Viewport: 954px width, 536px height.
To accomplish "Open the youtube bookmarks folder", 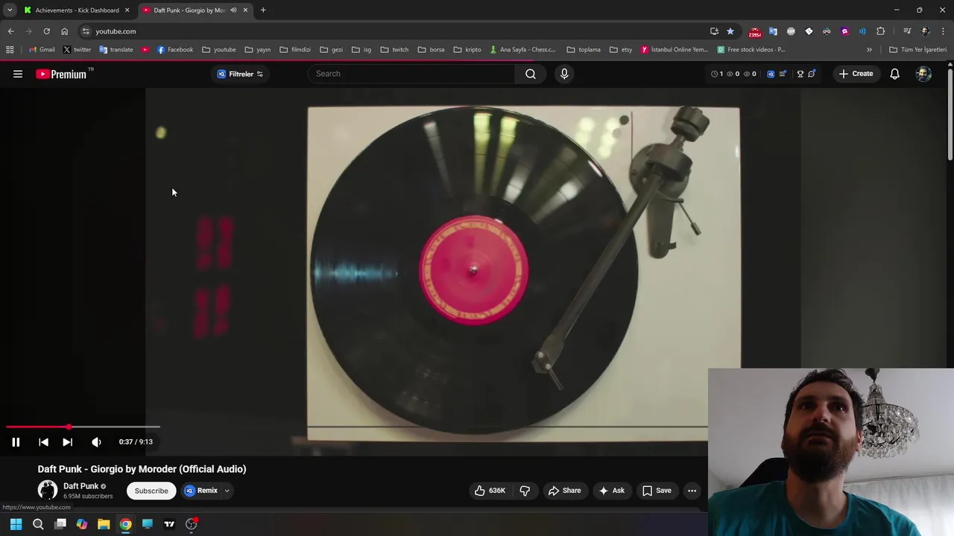I will 219,50.
